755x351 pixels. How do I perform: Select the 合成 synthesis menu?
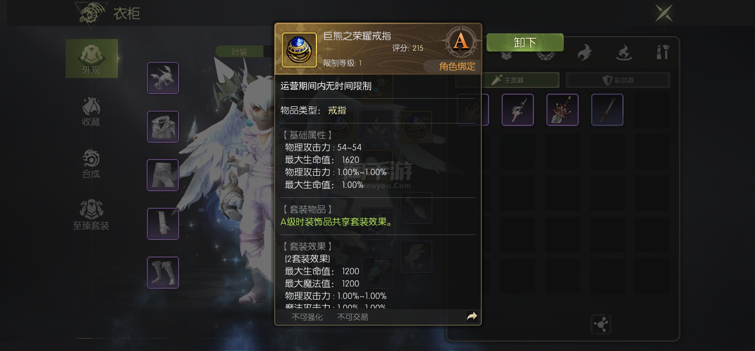tap(91, 163)
